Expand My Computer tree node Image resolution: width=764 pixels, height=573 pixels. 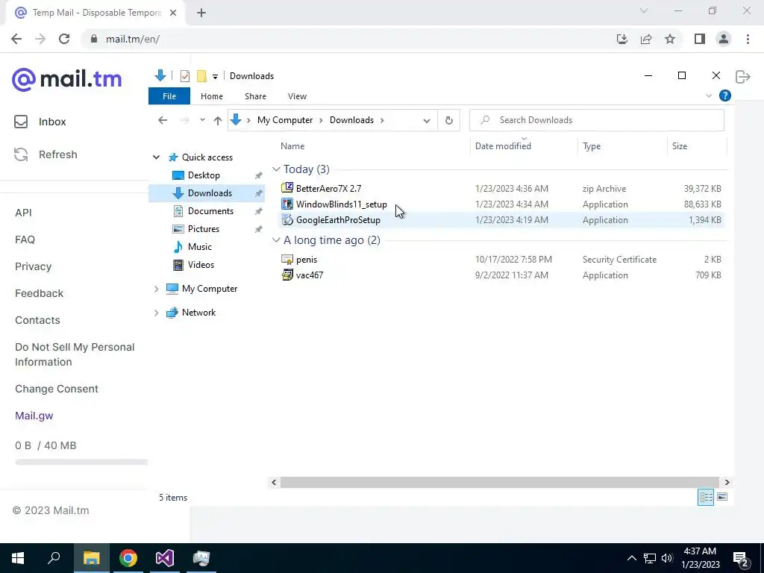[x=157, y=289]
